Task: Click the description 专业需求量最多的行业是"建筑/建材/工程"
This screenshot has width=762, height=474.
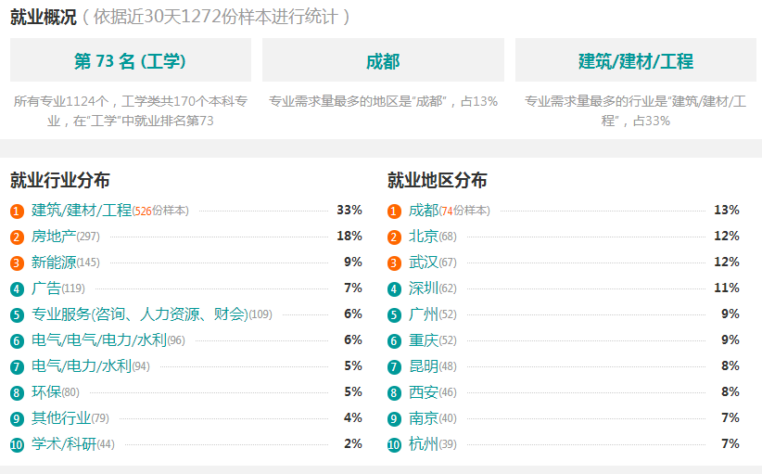Action: (x=636, y=110)
